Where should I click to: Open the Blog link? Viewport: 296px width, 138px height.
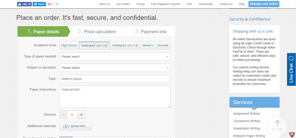(x=241, y=4)
